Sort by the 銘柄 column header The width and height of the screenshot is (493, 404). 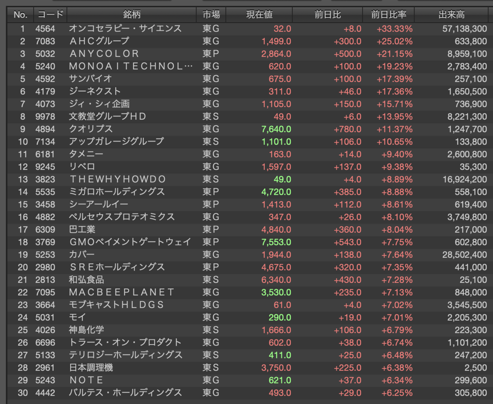[x=131, y=15]
